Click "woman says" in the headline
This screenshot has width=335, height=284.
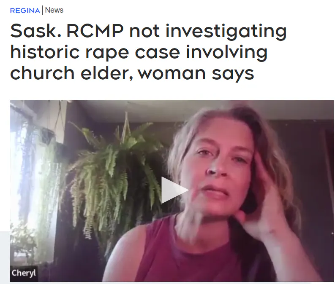(x=196, y=74)
